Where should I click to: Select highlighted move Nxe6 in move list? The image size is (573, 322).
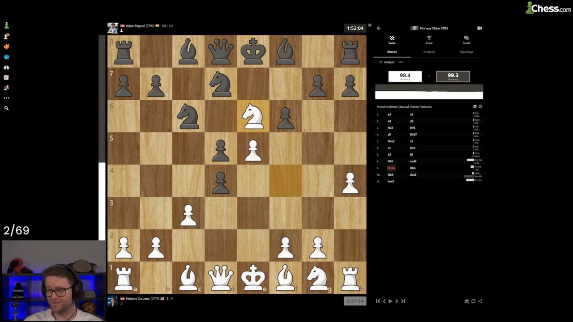pos(391,168)
